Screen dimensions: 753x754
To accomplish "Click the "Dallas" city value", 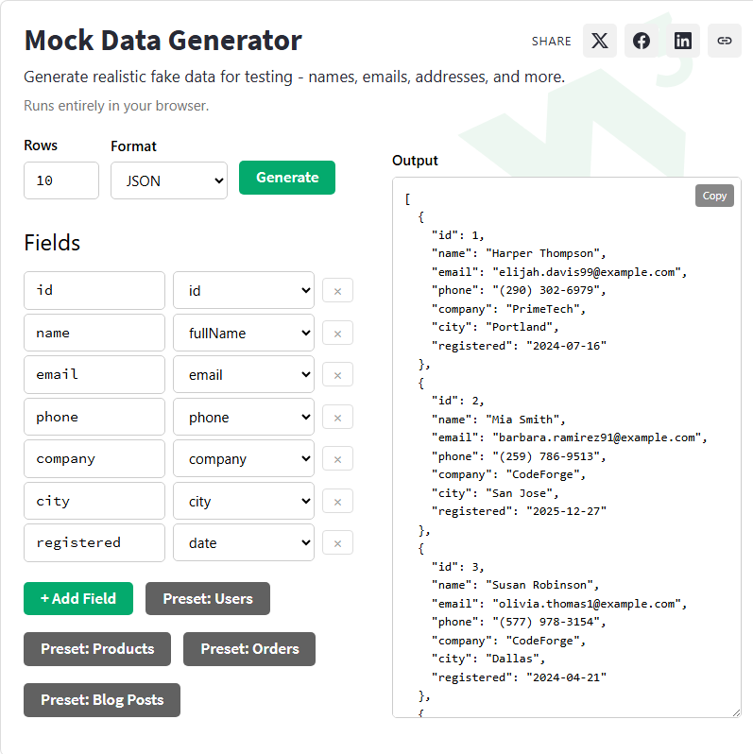I will point(512,659).
